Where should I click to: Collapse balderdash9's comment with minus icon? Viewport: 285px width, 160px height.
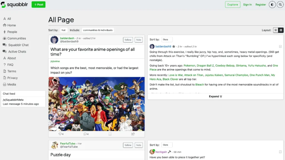[x=280, y=46]
